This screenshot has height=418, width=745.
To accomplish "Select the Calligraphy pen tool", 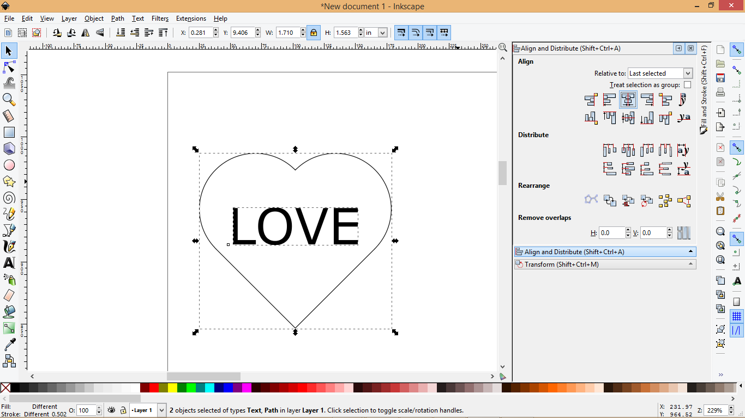I will [9, 247].
